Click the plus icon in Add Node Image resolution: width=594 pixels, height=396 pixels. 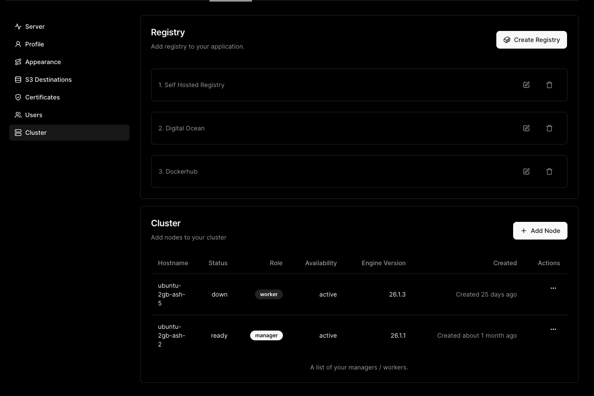[524, 231]
